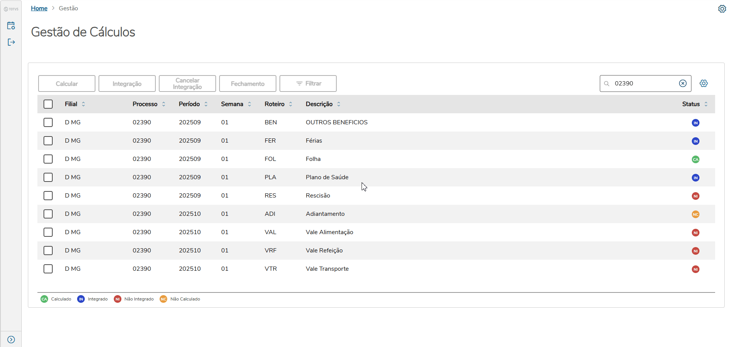This screenshot has width=730, height=347.
Task: Check the Férias row checkbox
Action: (48, 141)
